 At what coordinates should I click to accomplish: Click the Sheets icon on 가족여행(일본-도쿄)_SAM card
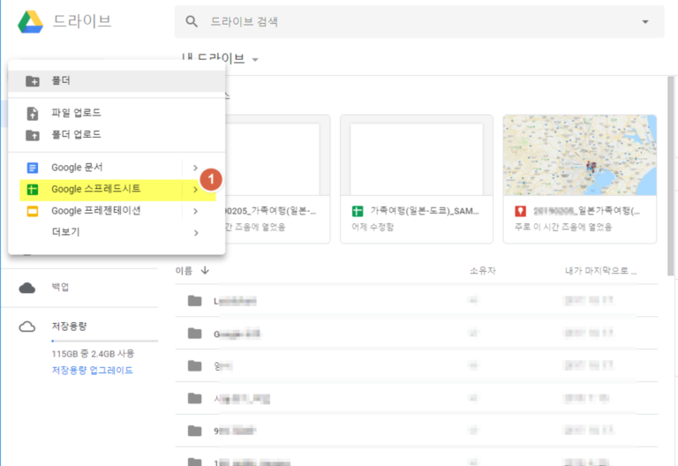tap(358, 212)
